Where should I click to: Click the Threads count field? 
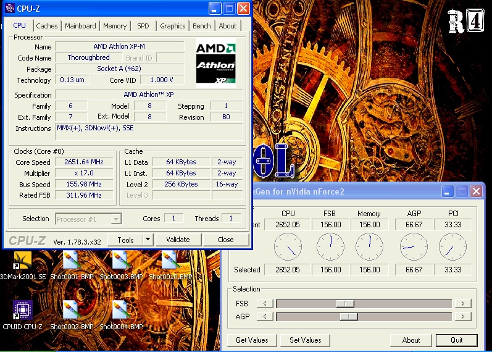tap(231, 218)
